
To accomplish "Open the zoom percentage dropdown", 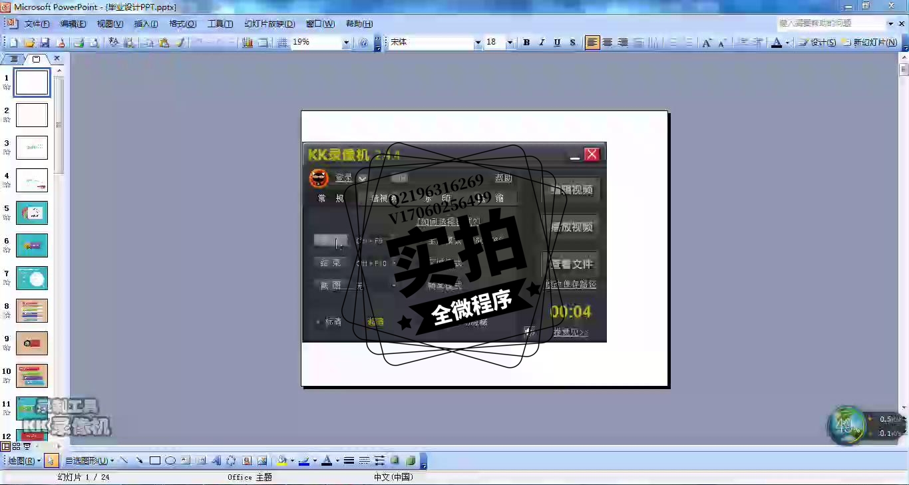I will pos(346,43).
